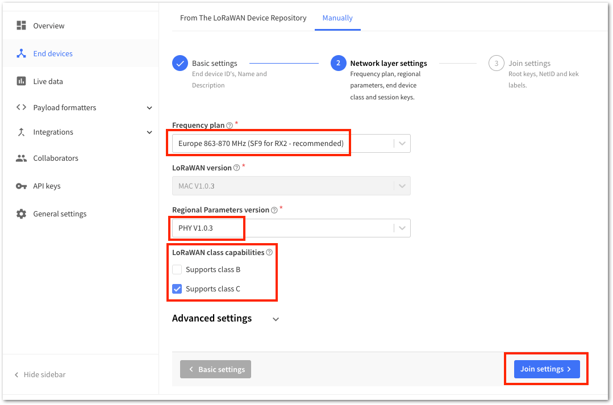Open Live data in the sidebar
This screenshot has height=405, width=613.
[x=81, y=81]
